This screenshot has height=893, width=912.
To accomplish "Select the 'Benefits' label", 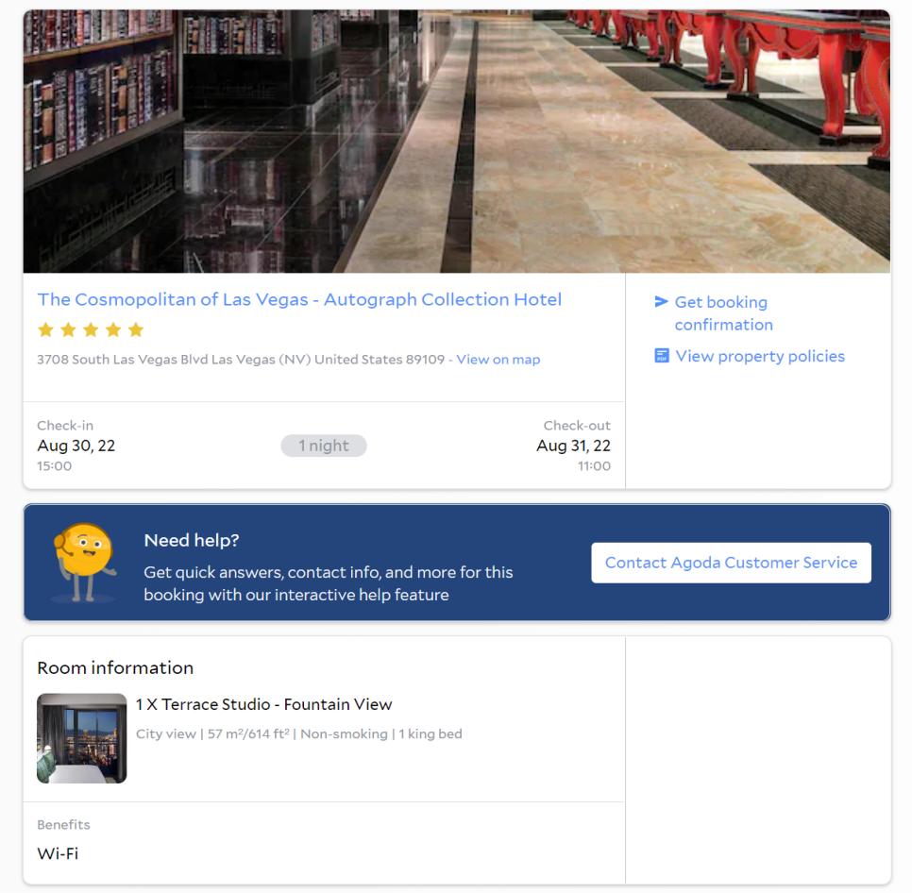I will 63,824.
